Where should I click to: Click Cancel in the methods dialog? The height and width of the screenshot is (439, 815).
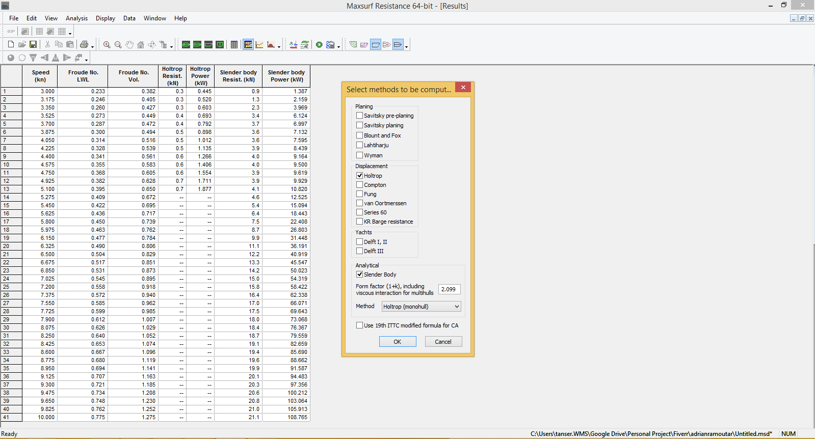(x=443, y=342)
